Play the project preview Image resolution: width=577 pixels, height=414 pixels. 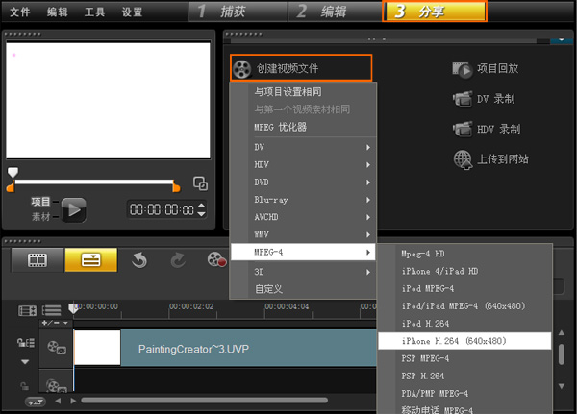coord(74,210)
